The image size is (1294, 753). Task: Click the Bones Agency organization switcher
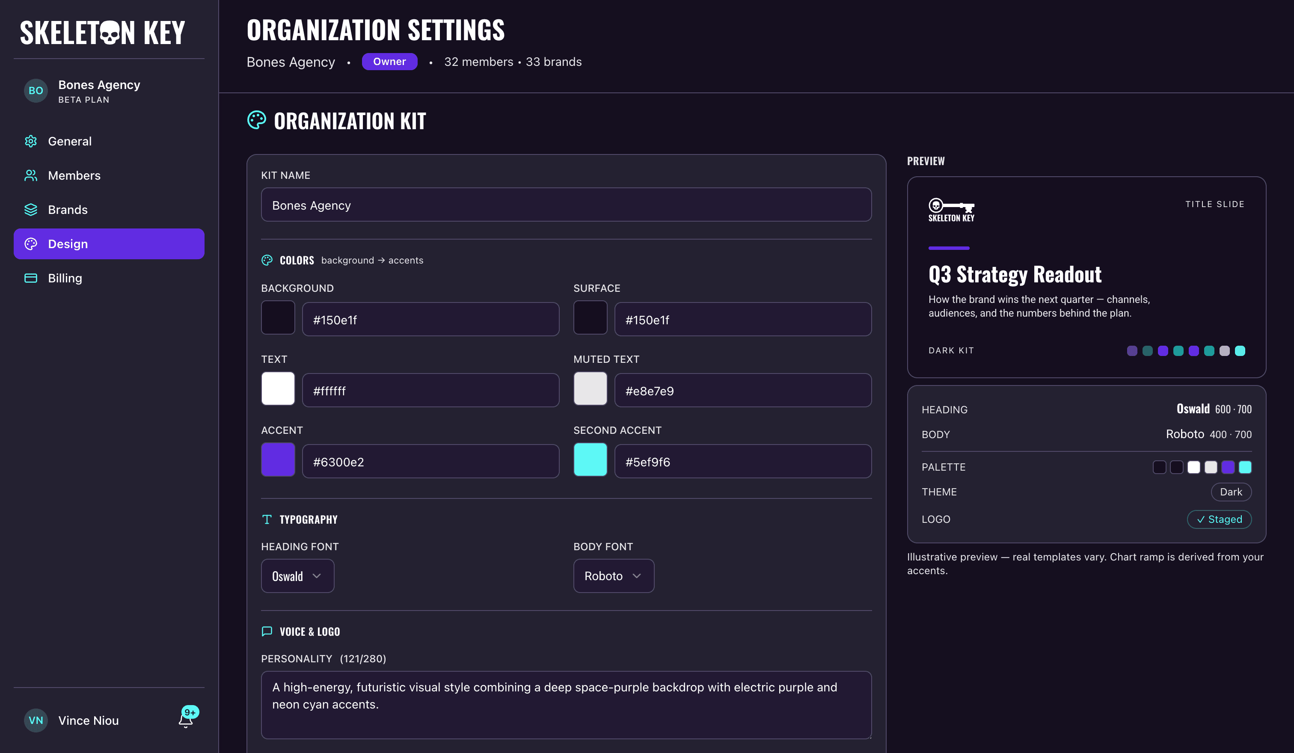coord(109,91)
